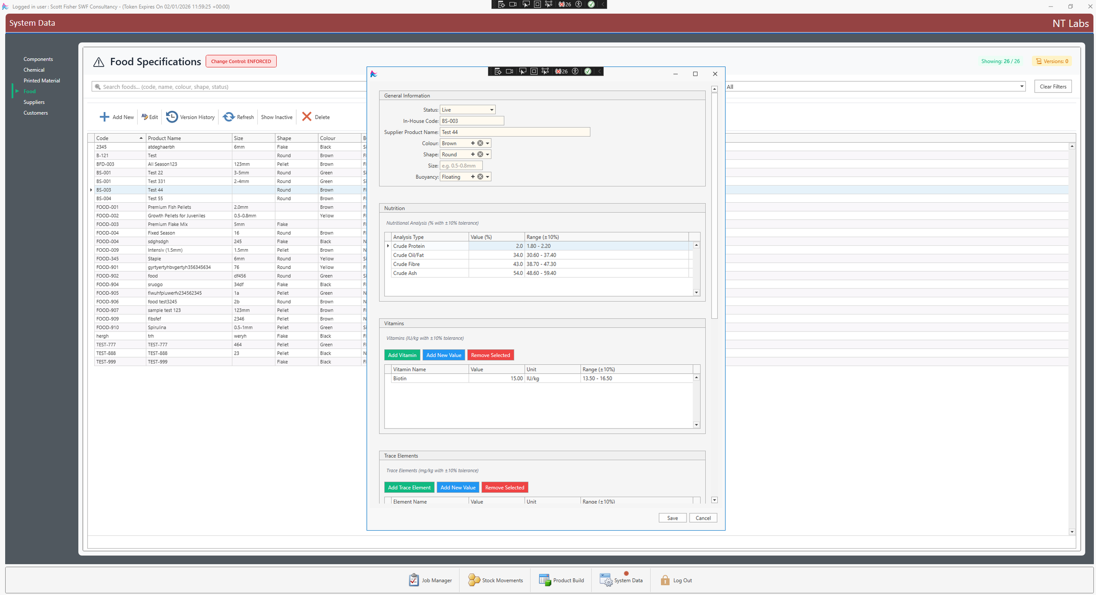Expand the Shape dropdown in the dialog
The height and width of the screenshot is (595, 1096).
(488, 154)
